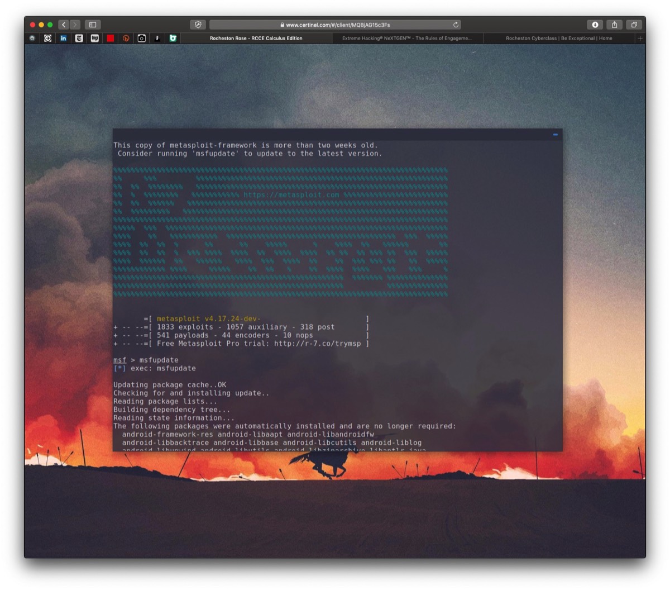Click the 'android-libandroidfw' package name
Image resolution: width=670 pixels, height=590 pixels.
tap(331, 434)
